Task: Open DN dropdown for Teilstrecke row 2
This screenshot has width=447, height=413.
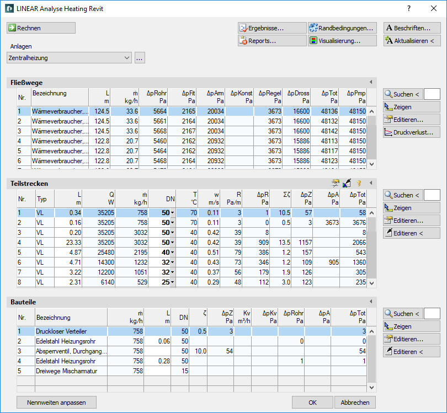Action: click(x=173, y=223)
